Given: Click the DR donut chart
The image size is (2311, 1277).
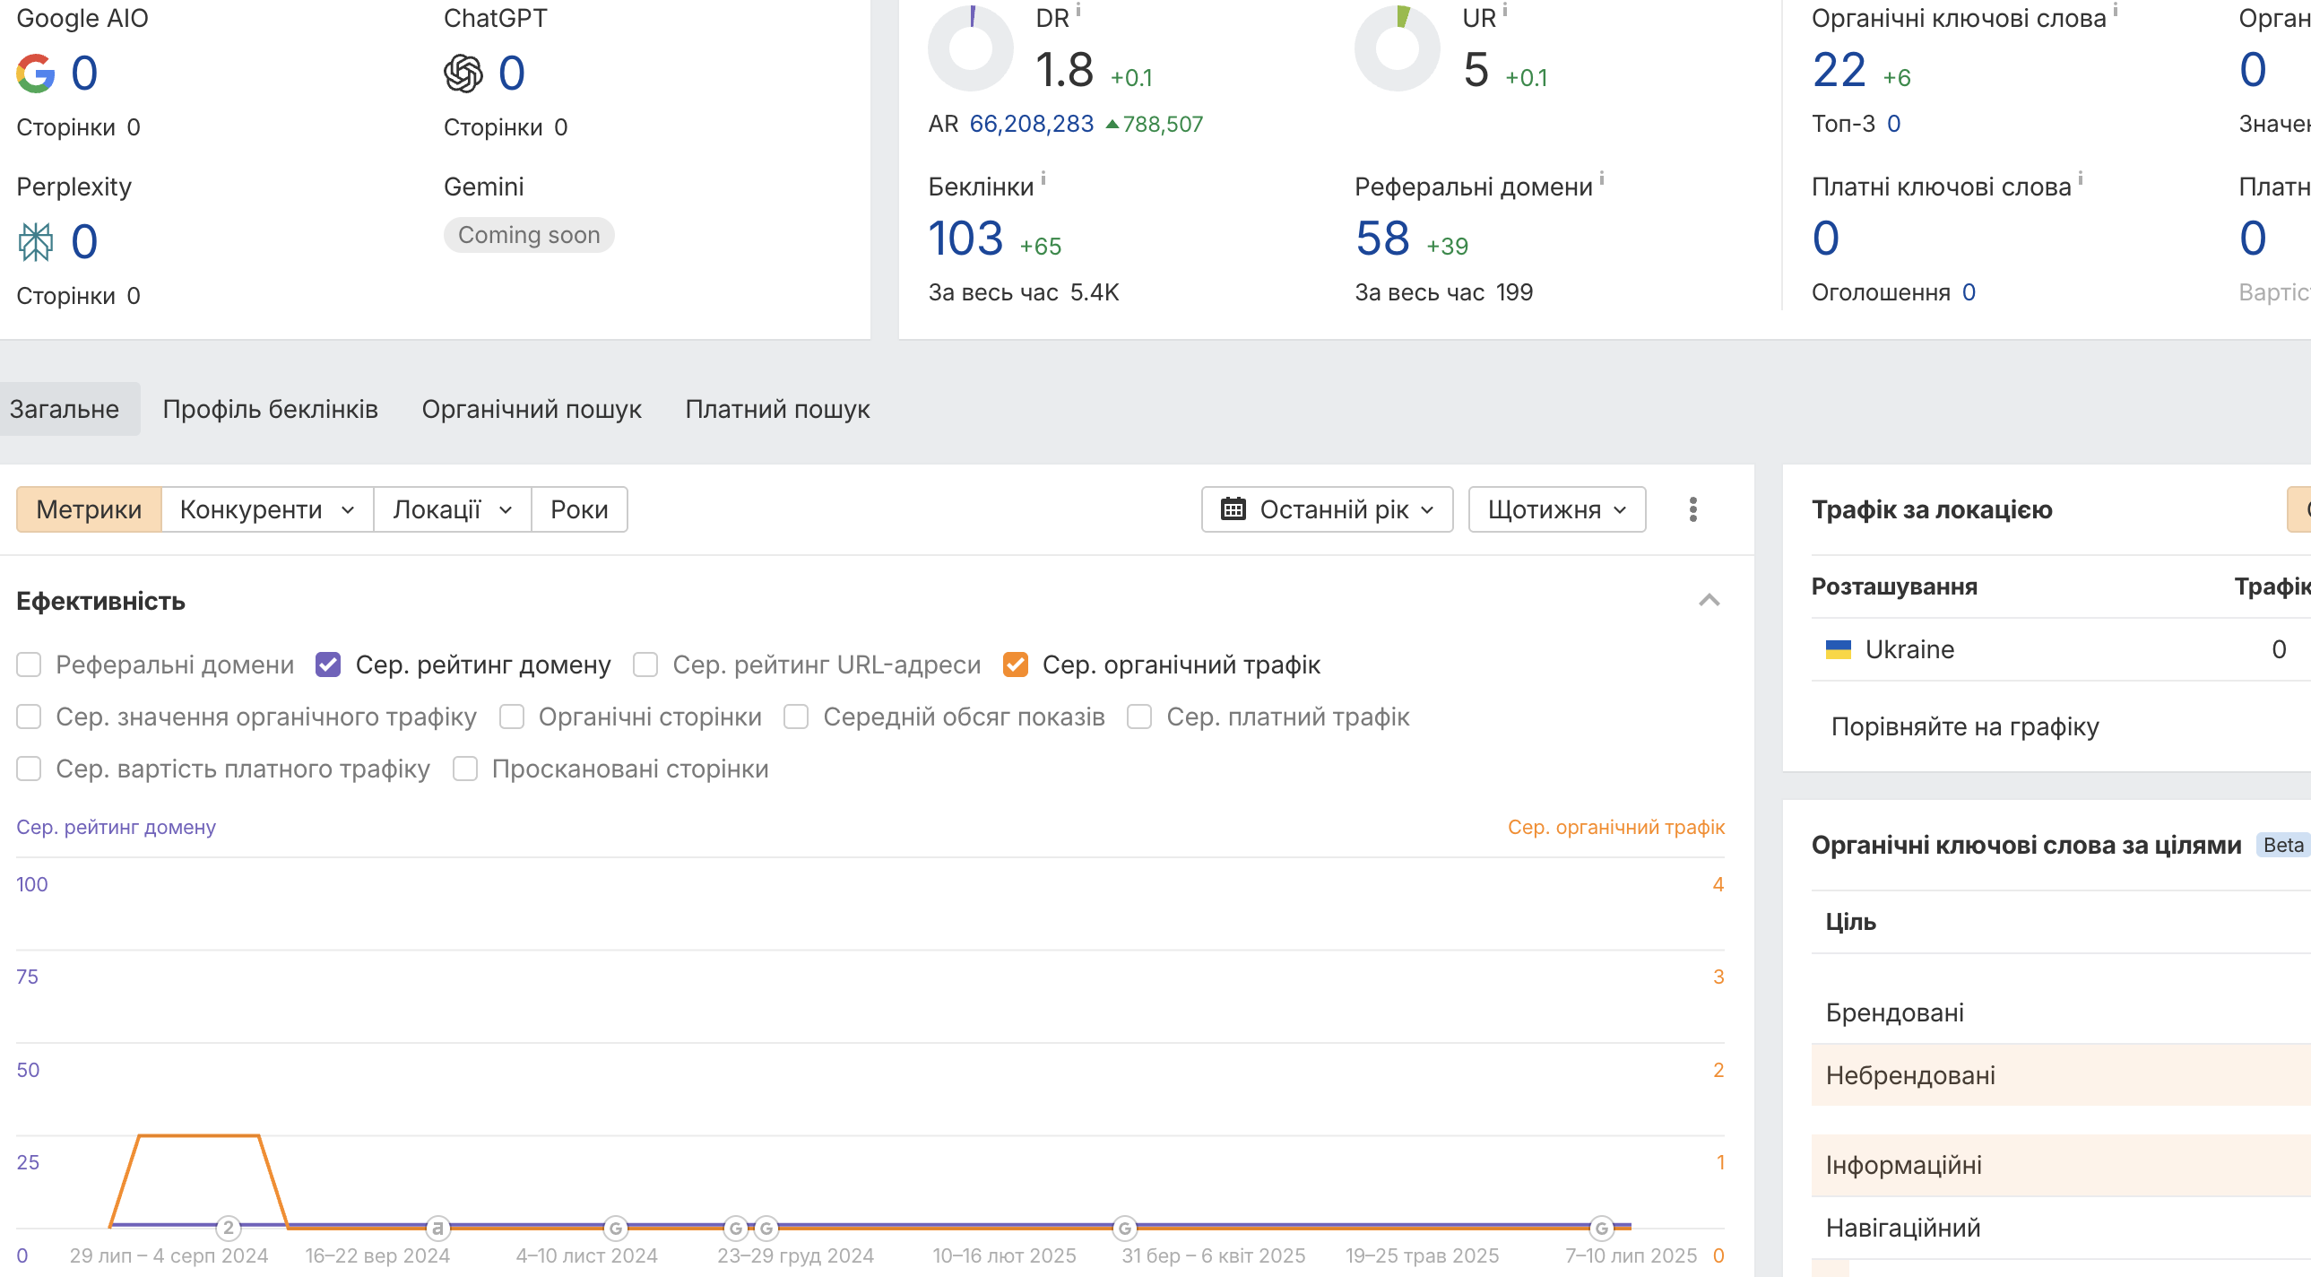Looking at the screenshot, I should [x=970, y=48].
